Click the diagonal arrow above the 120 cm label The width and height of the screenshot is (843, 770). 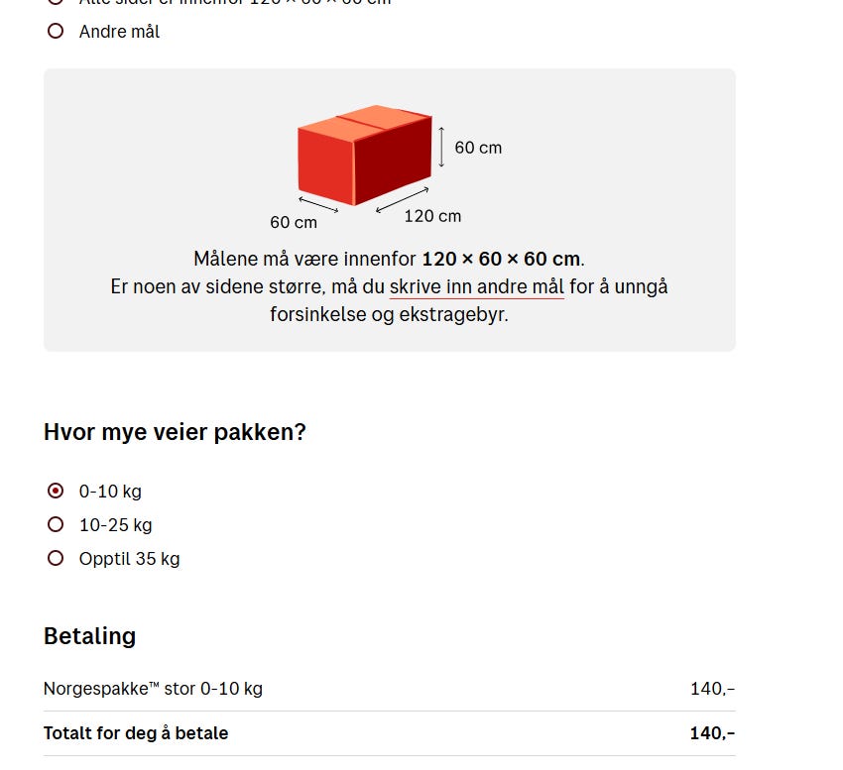click(x=402, y=200)
